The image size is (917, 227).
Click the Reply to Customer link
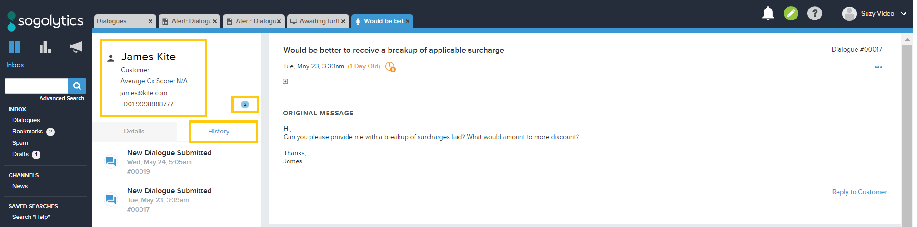[859, 192]
